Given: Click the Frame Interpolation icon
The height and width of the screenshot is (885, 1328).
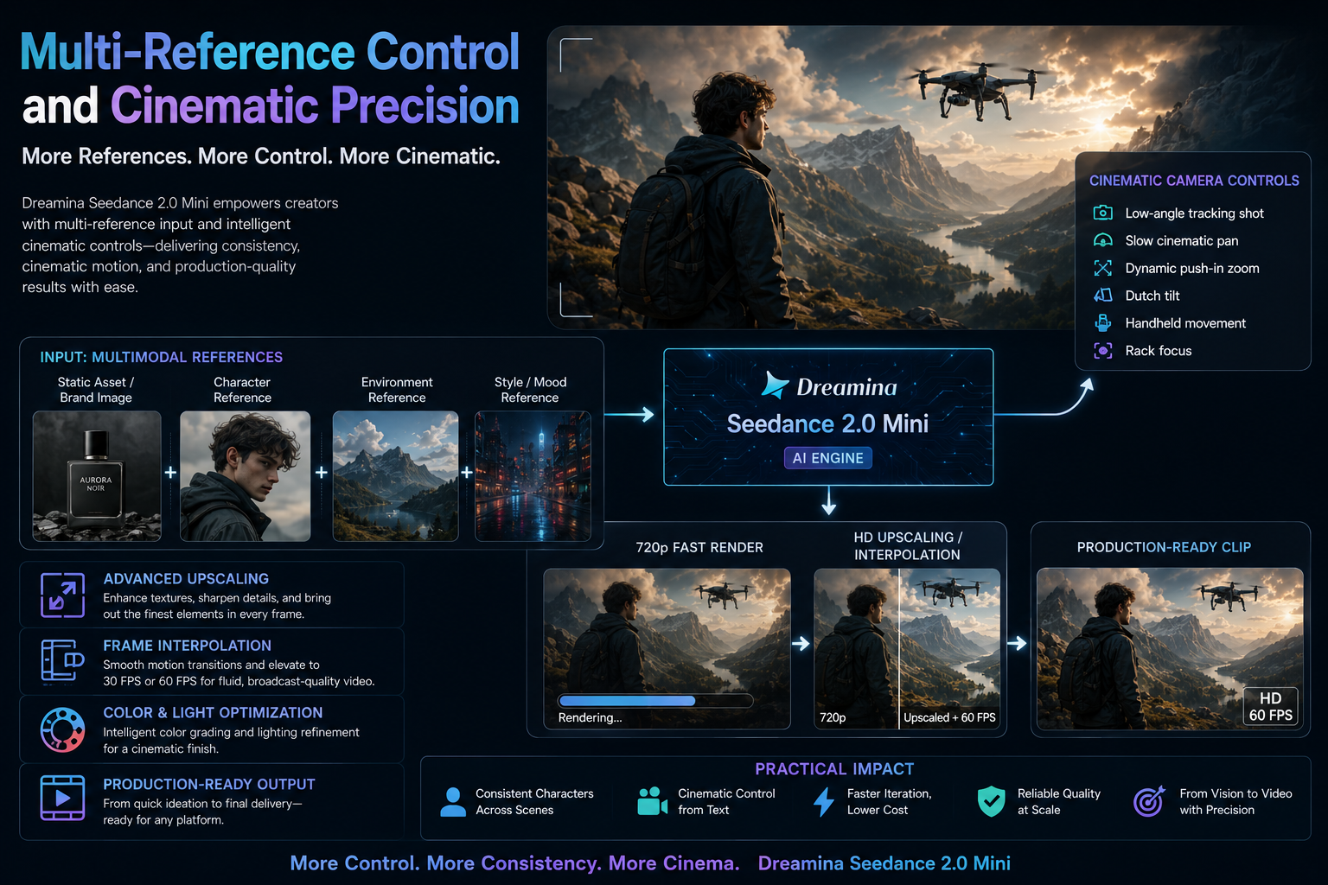Looking at the screenshot, I should pos(62,660).
